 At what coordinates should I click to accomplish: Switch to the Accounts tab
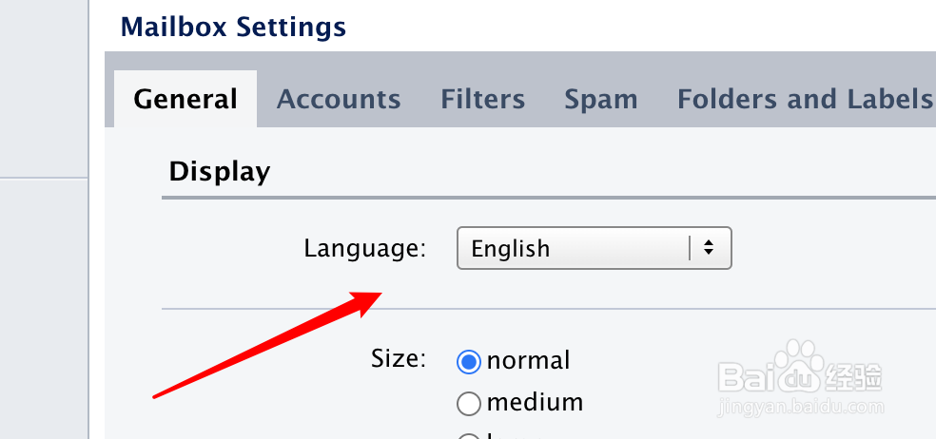pyautogui.click(x=339, y=99)
